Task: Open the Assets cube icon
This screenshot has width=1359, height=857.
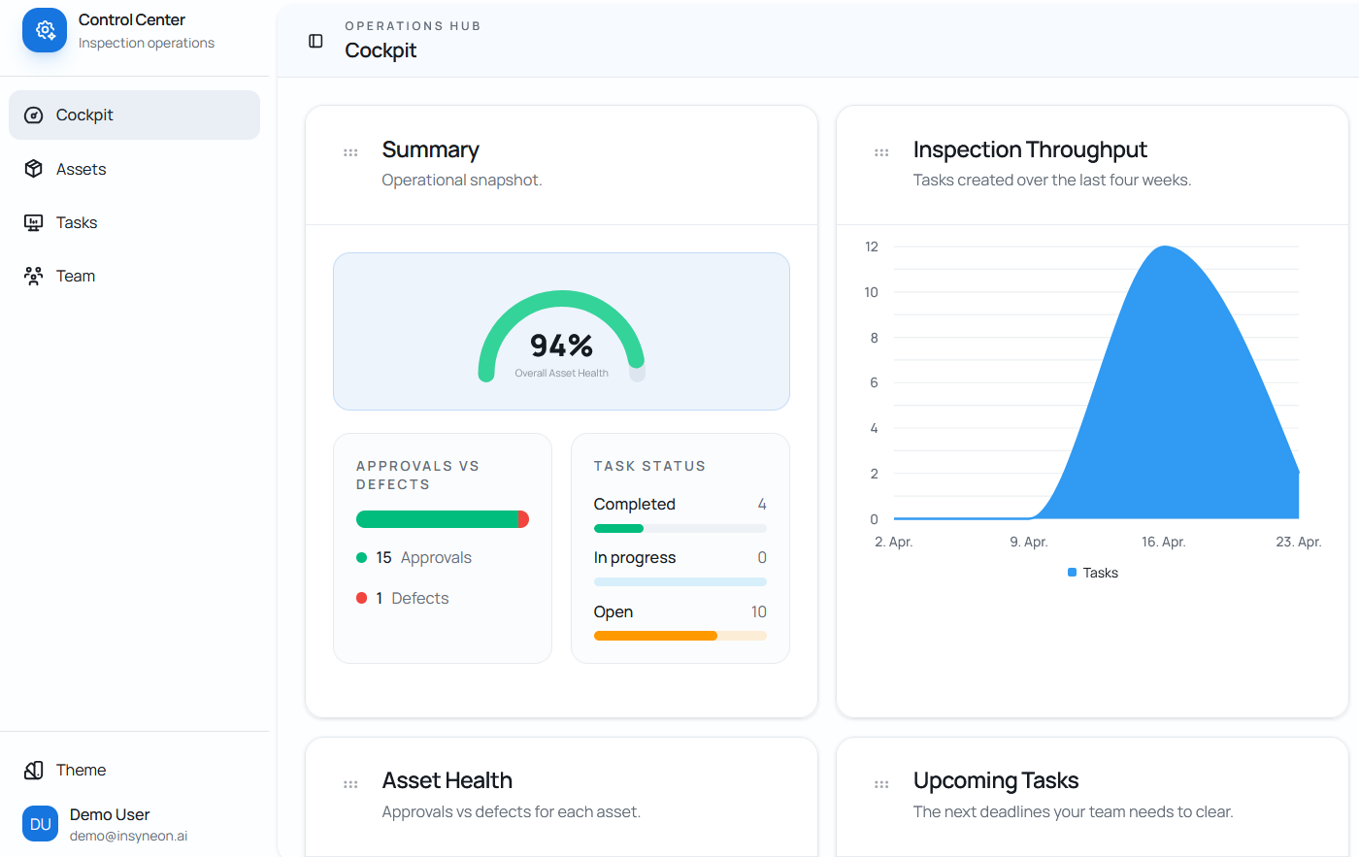Action: (x=33, y=169)
